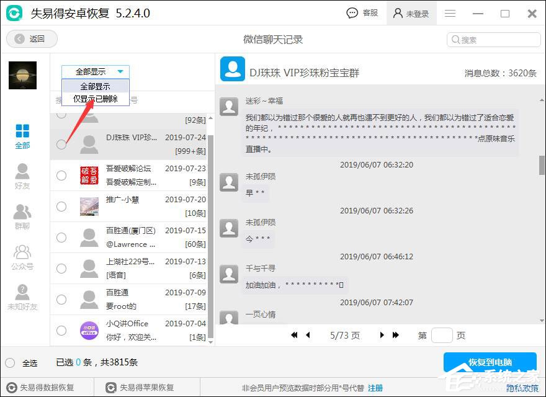Select the 吾爱破解论坛 conversation checkbox
This screenshot has width=546, height=397.
pyautogui.click(x=61, y=176)
